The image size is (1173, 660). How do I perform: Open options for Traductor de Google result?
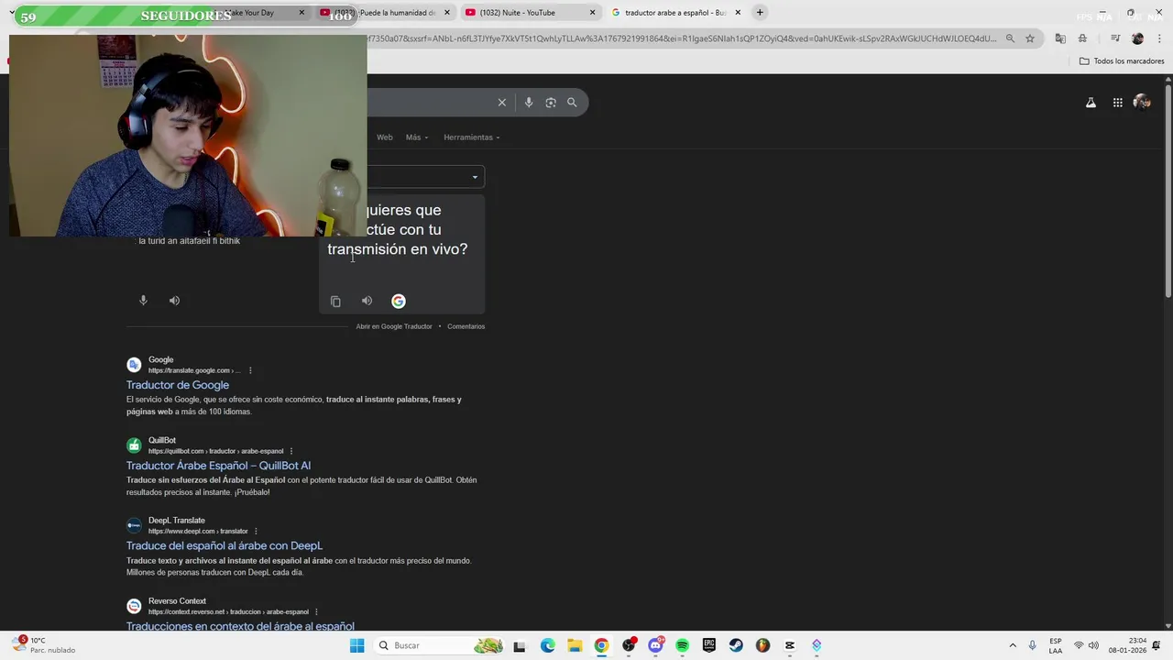(x=250, y=370)
